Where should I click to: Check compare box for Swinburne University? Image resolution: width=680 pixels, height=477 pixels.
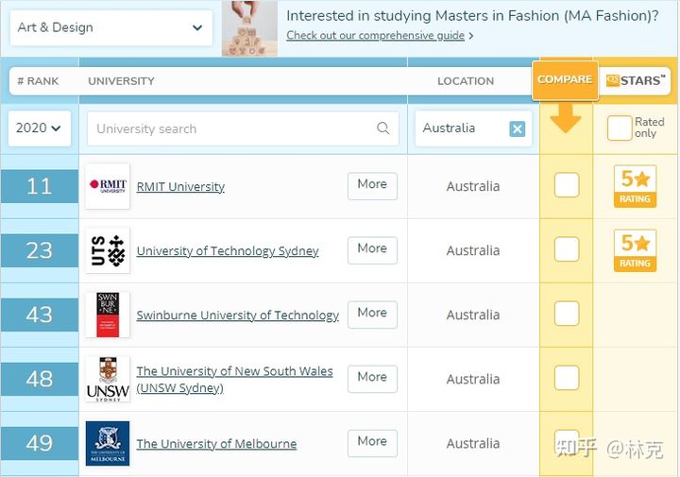(567, 313)
